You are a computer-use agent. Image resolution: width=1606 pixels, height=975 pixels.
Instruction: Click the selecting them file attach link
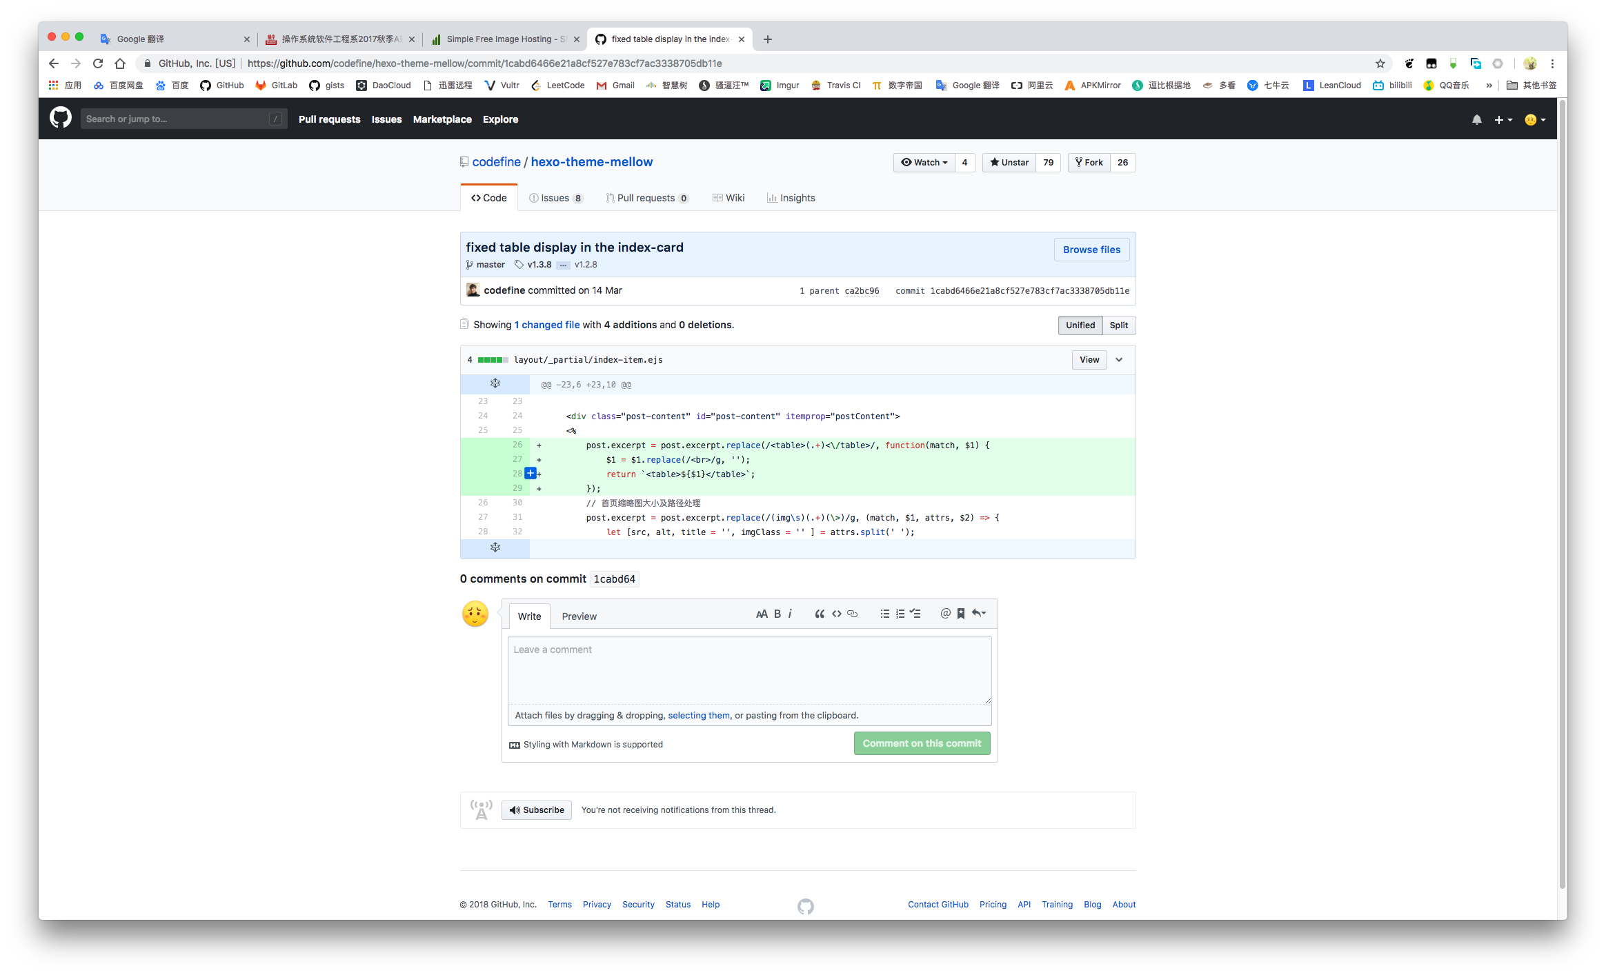click(x=699, y=714)
